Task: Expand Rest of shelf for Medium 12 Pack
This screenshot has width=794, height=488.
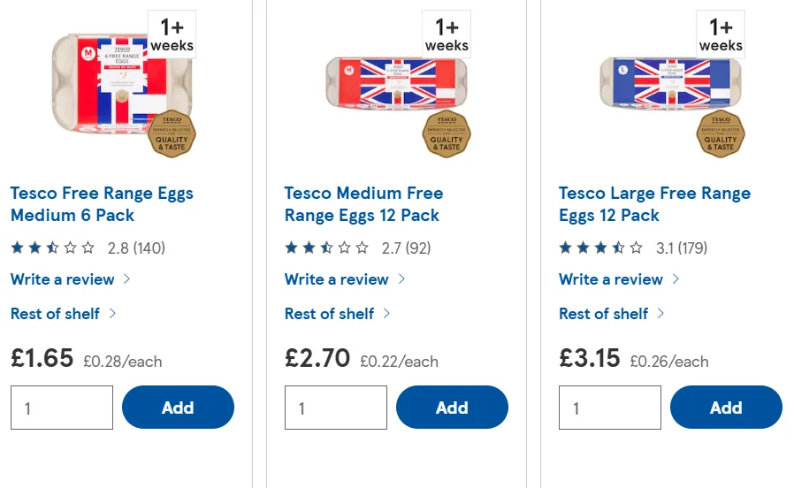Action: coord(337,314)
